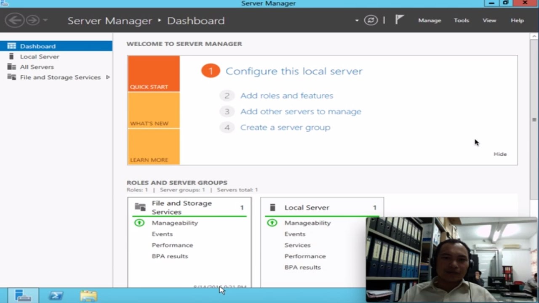Click the All Servers sidebar icon
The image size is (539, 303).
(11, 67)
